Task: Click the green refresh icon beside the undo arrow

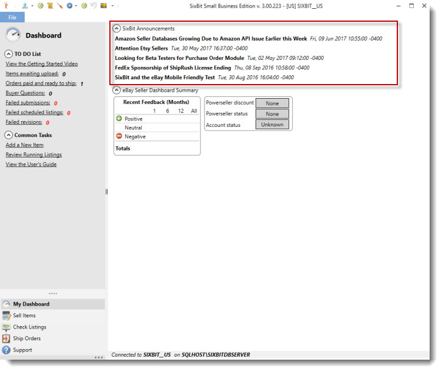Action: 84,6
